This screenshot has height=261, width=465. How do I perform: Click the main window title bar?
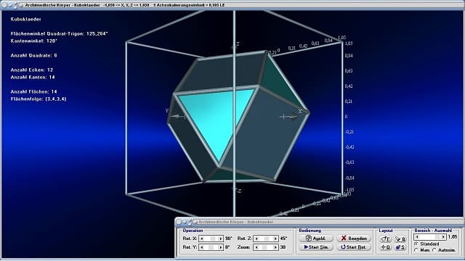pos(232,5)
